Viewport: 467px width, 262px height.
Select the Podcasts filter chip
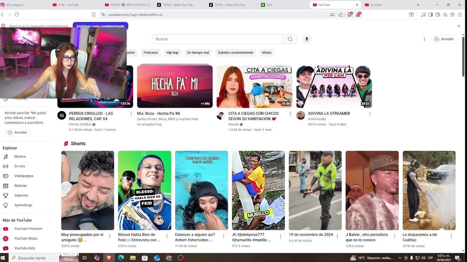pyautogui.click(x=151, y=52)
